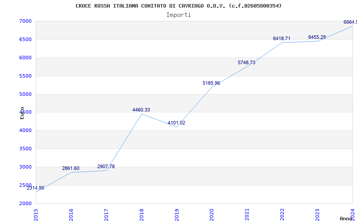
Task: Click the 'Anno' x-axis label
Action: tap(346, 219)
